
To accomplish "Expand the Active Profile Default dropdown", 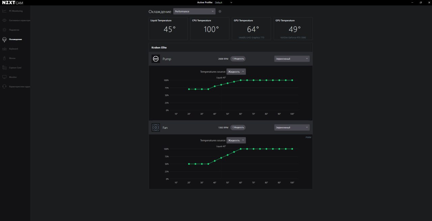I will point(223,2).
